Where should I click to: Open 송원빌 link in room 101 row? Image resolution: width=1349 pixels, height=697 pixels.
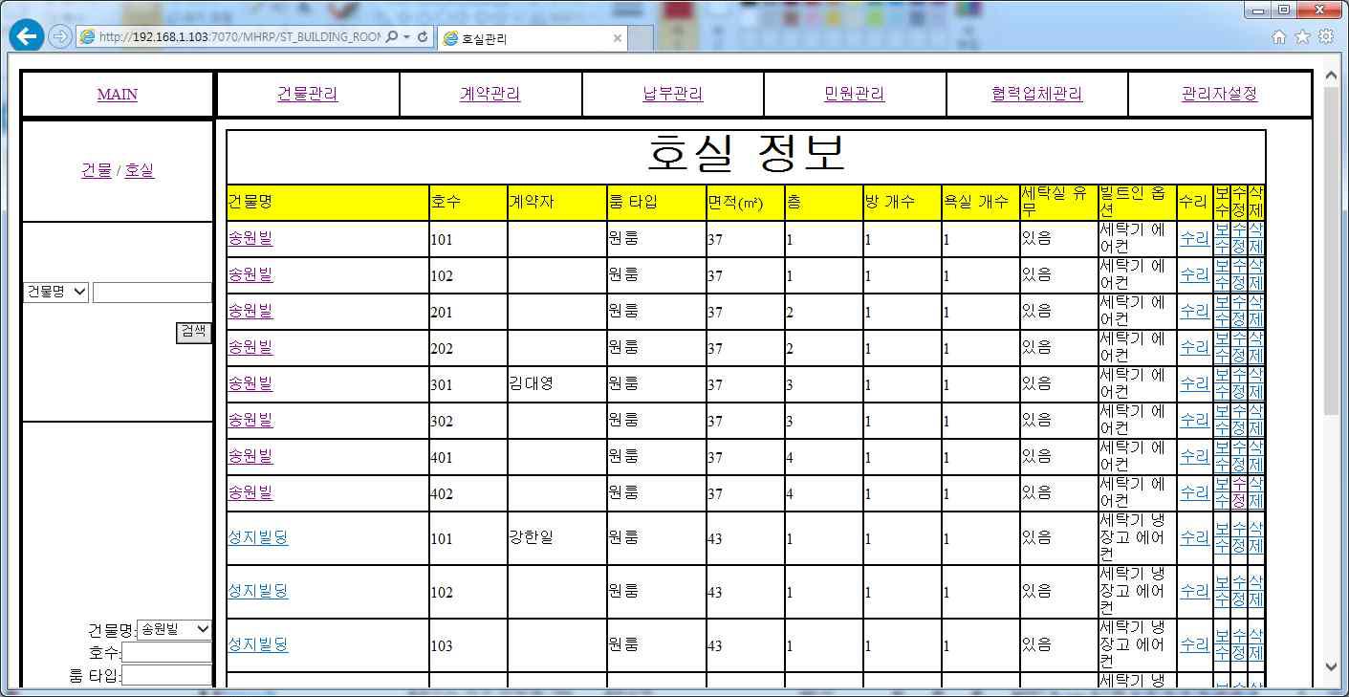250,239
